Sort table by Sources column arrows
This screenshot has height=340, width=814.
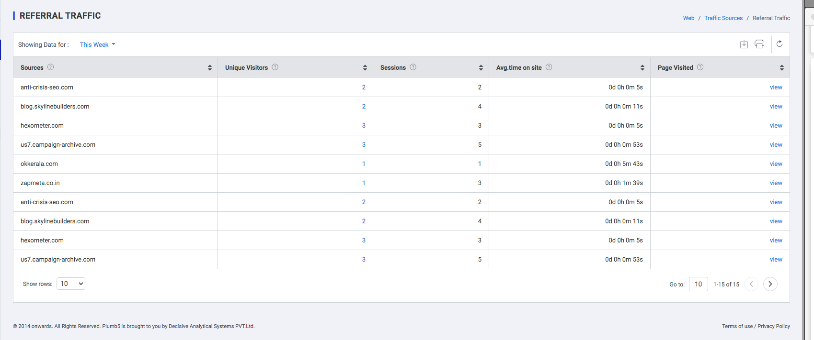210,68
